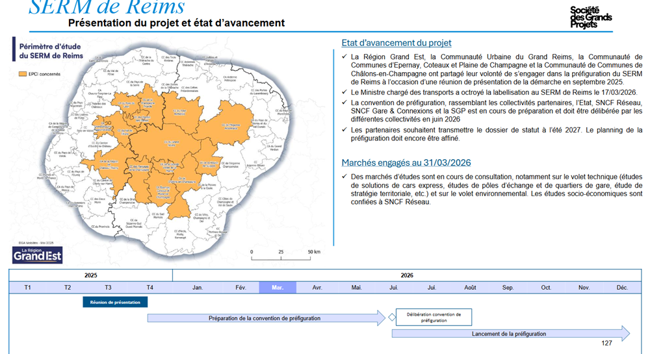Click subtitle 'Présentation du projet et état d'avancement'

pos(177,23)
